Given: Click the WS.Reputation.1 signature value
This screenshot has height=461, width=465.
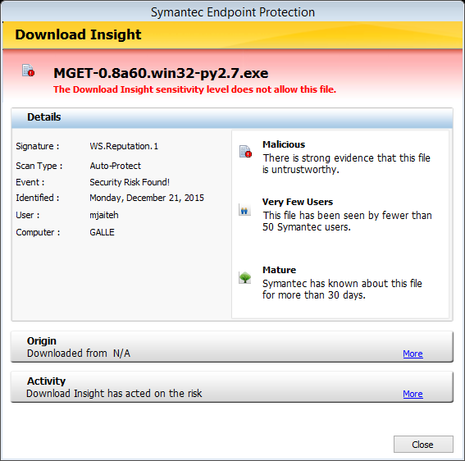Looking at the screenshot, I should 124,146.
